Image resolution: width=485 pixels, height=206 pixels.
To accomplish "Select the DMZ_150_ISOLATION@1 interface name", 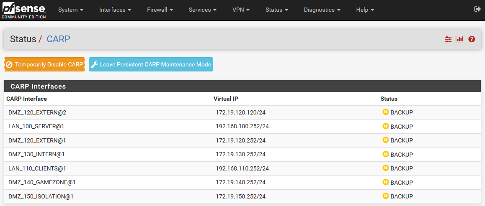I will point(41,196).
